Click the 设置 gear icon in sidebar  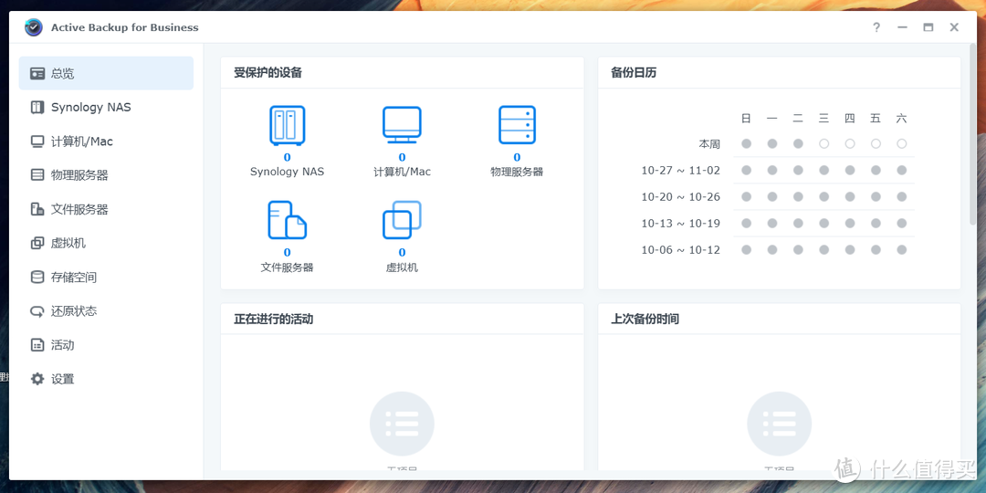[x=37, y=379]
